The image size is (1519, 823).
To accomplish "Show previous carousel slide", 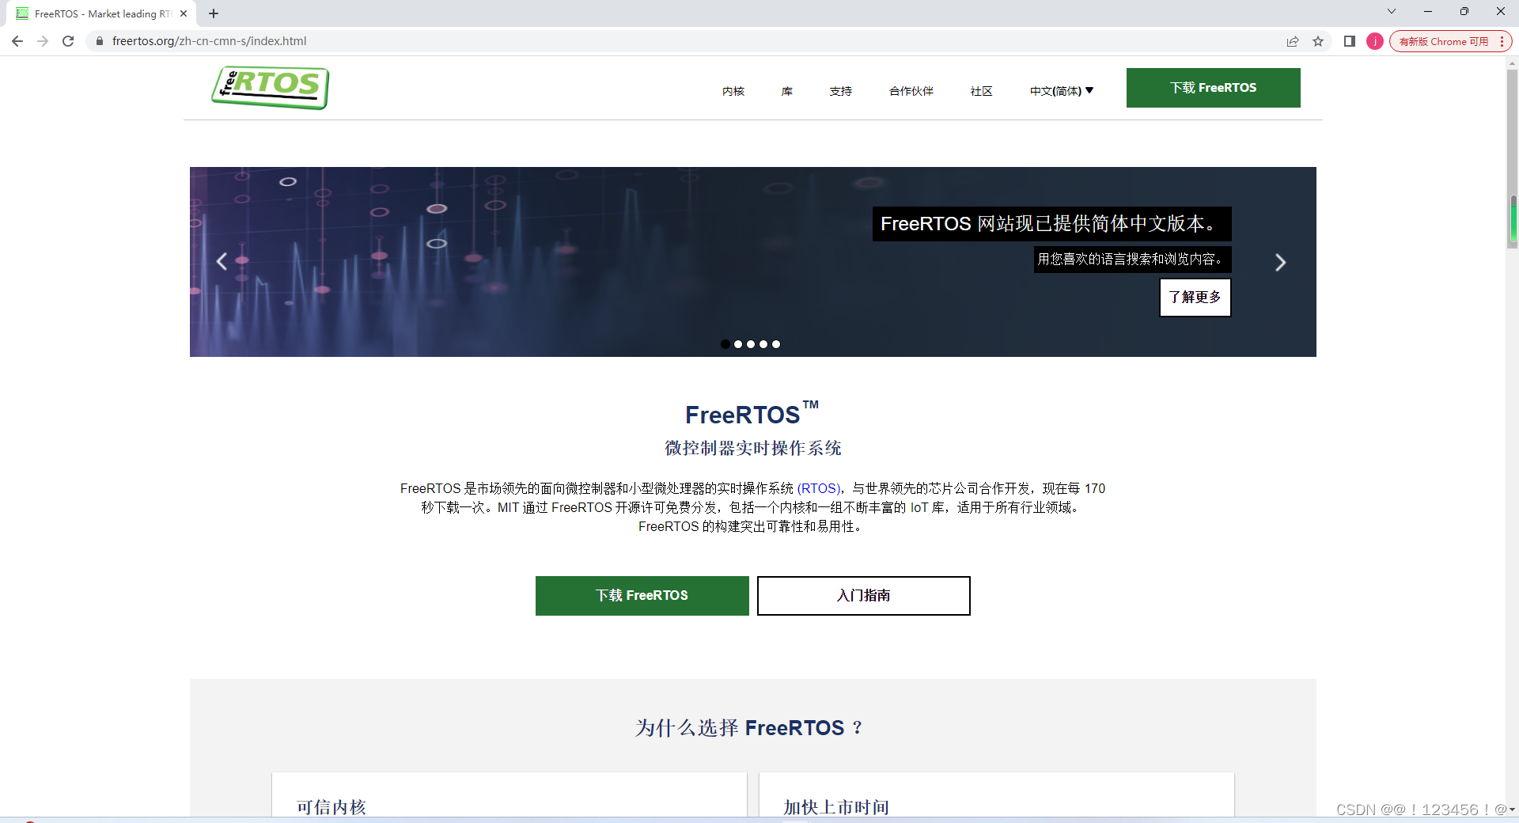I will [222, 261].
